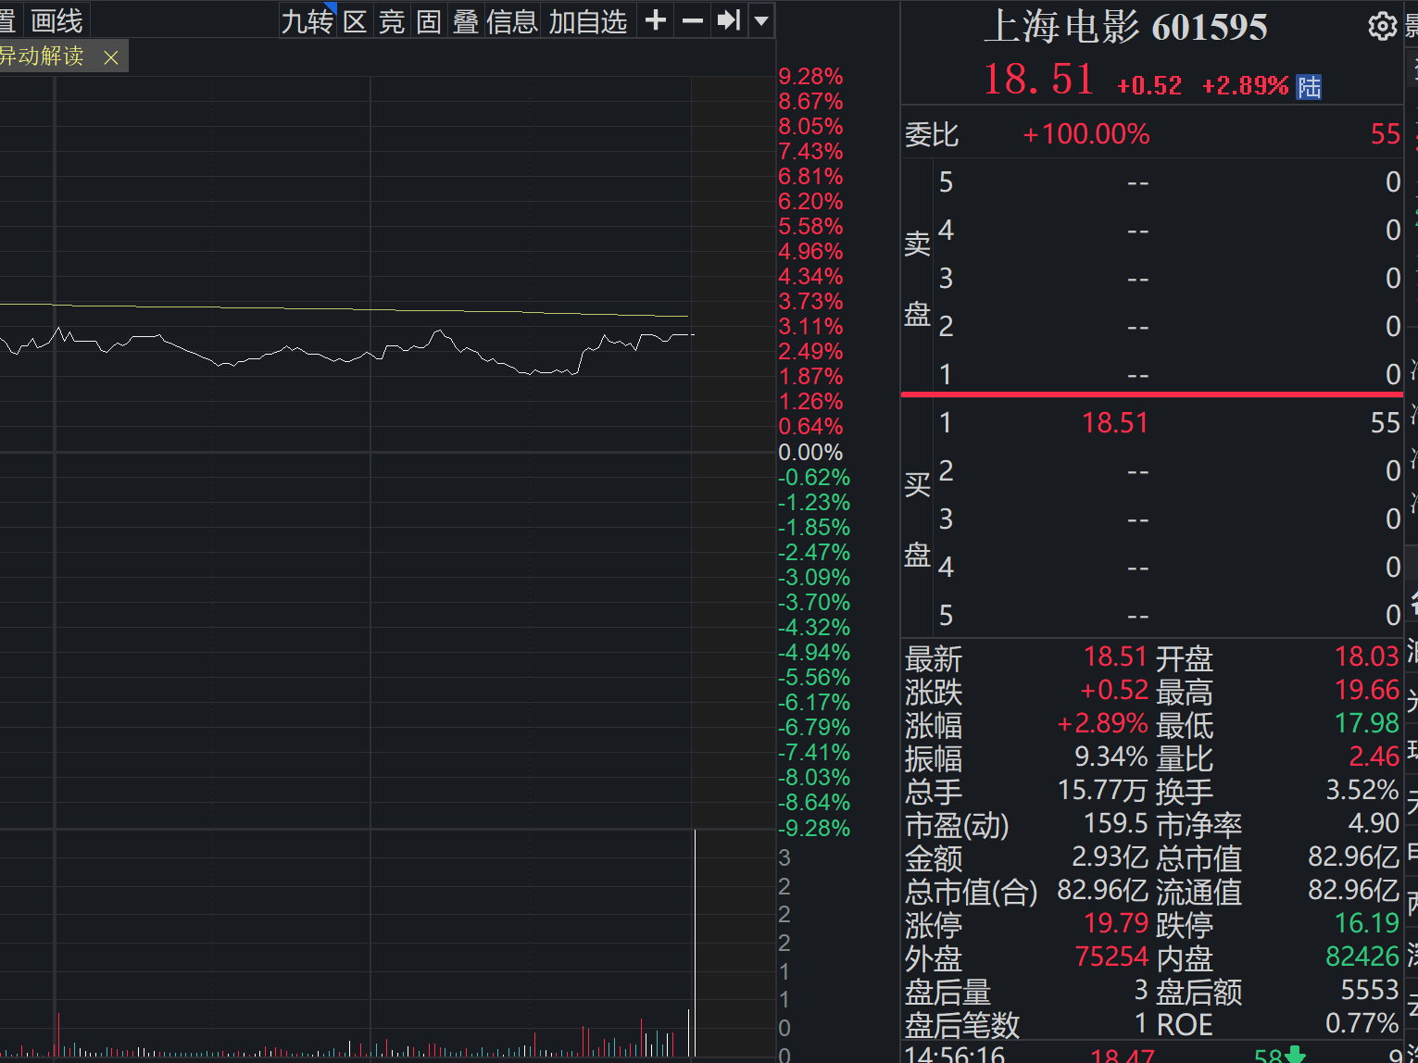Expand the toolbar dropdown arrow
Screen dimensions: 1418x1063
(761, 19)
